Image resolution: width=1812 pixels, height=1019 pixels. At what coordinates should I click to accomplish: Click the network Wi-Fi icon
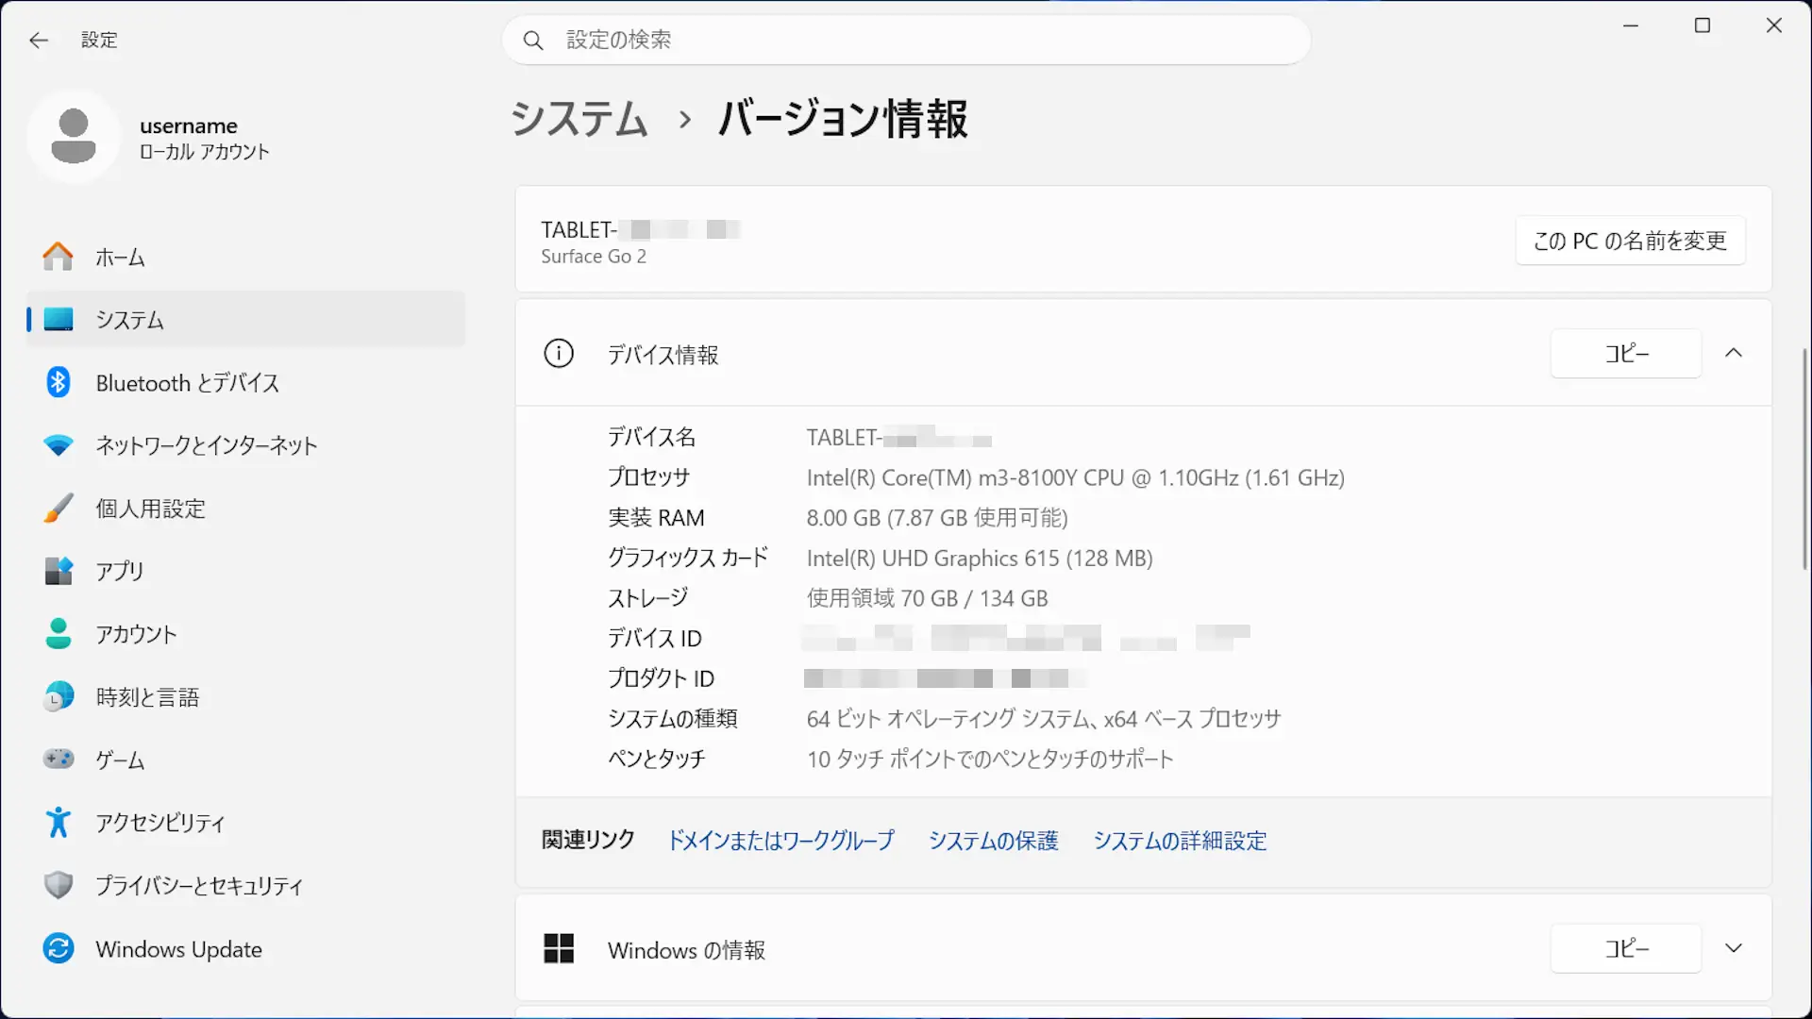pyautogui.click(x=59, y=445)
